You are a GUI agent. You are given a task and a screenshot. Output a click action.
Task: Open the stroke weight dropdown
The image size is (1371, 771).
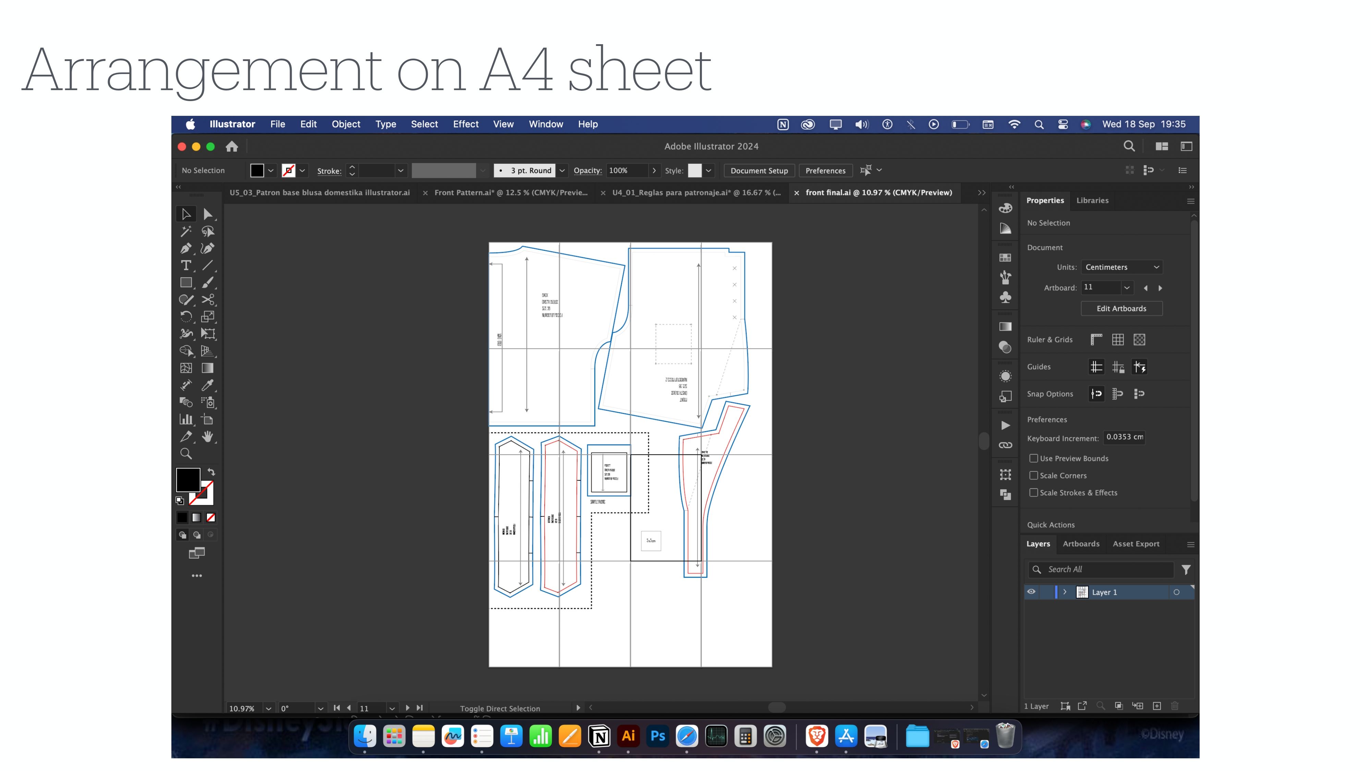pos(401,170)
